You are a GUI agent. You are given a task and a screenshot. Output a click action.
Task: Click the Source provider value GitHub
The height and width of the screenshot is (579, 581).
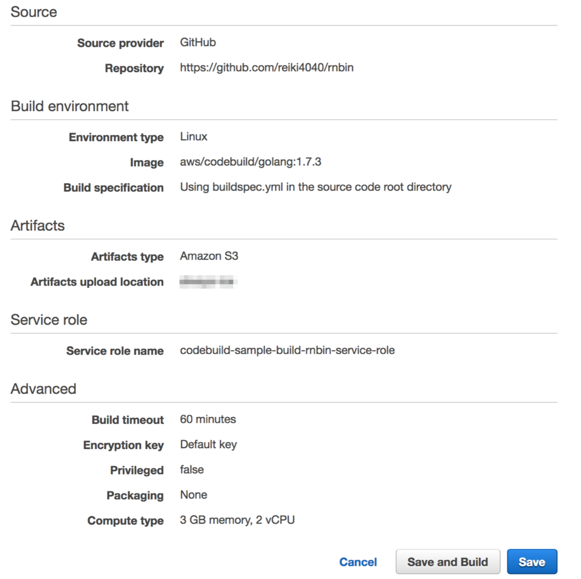198,42
